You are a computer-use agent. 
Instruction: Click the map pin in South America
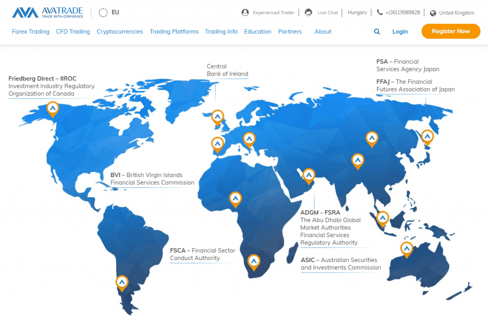(122, 283)
